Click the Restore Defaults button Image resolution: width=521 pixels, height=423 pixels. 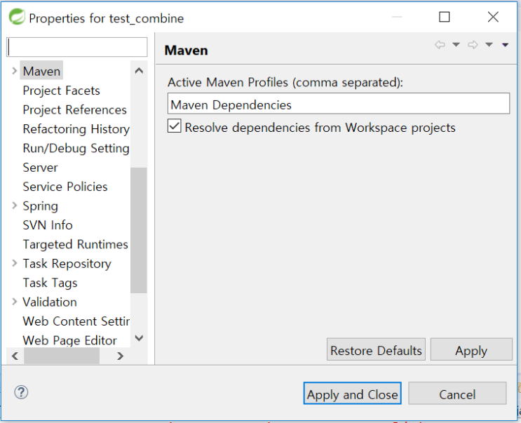click(376, 349)
